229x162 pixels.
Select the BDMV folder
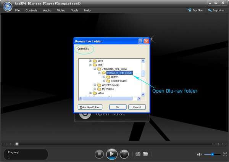tap(114, 77)
